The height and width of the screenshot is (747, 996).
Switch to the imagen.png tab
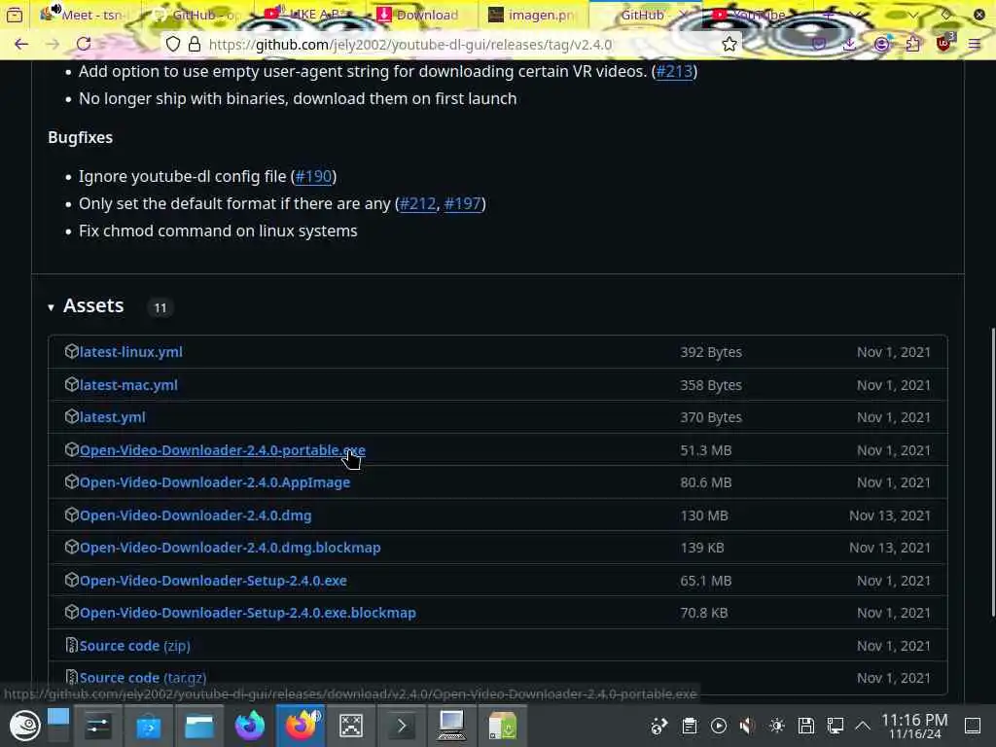pos(532,14)
